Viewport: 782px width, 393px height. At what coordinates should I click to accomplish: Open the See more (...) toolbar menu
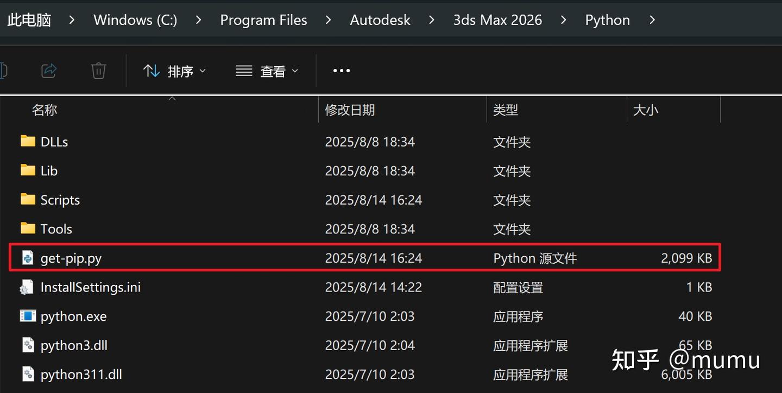[341, 71]
